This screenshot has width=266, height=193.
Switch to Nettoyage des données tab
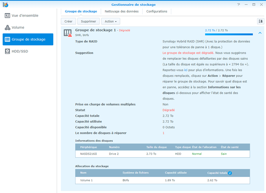122,11
